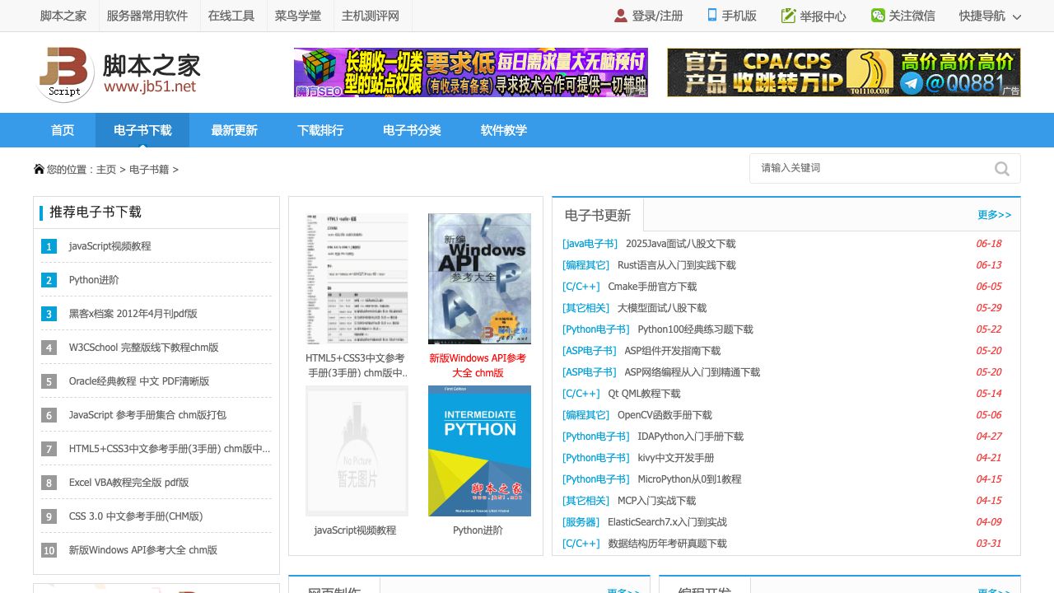This screenshot has width=1054, height=593.
Task: Open the 在线工具 top bar link
Action: pos(231,16)
